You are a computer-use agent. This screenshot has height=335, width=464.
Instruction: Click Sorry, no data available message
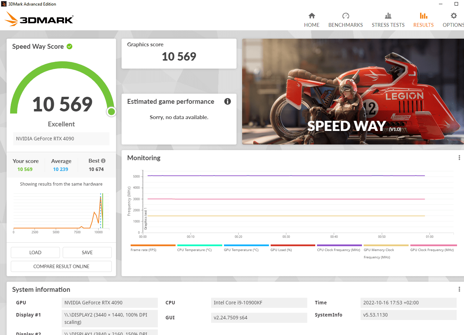(x=179, y=117)
